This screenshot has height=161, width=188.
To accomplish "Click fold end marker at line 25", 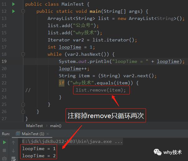I will coord(23,105).
